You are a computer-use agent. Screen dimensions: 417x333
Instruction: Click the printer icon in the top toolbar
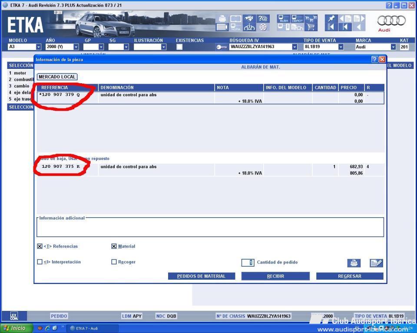(222, 19)
